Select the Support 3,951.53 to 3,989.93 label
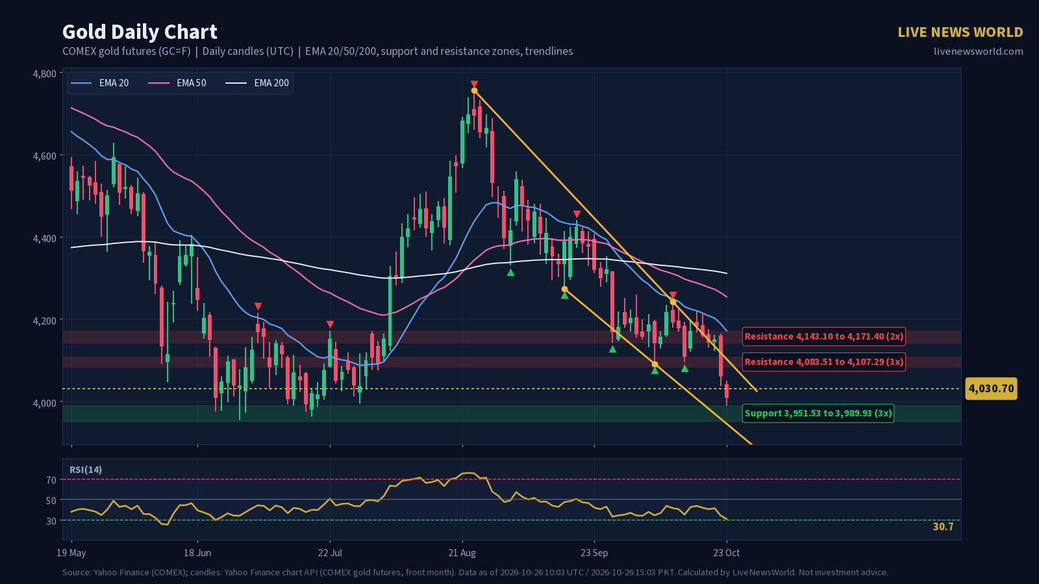This screenshot has height=584, width=1039. tap(818, 413)
